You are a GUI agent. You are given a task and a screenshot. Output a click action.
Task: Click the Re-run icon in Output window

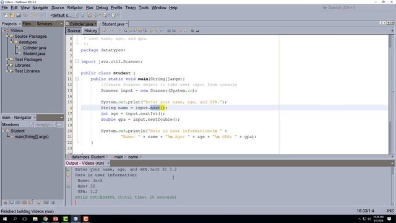(68, 169)
